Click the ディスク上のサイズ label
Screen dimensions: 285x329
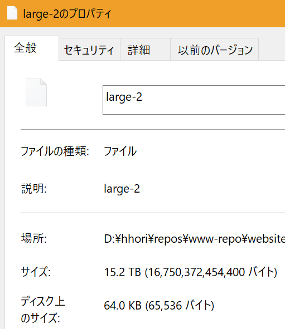43,310
